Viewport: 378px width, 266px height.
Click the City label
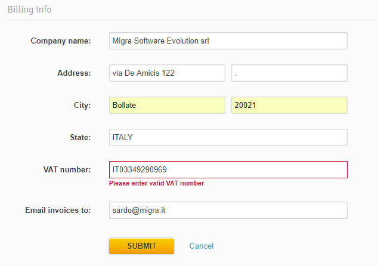click(82, 106)
